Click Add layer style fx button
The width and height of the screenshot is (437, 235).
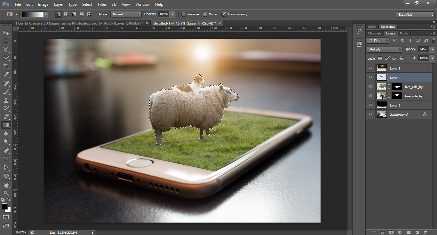pos(383,232)
